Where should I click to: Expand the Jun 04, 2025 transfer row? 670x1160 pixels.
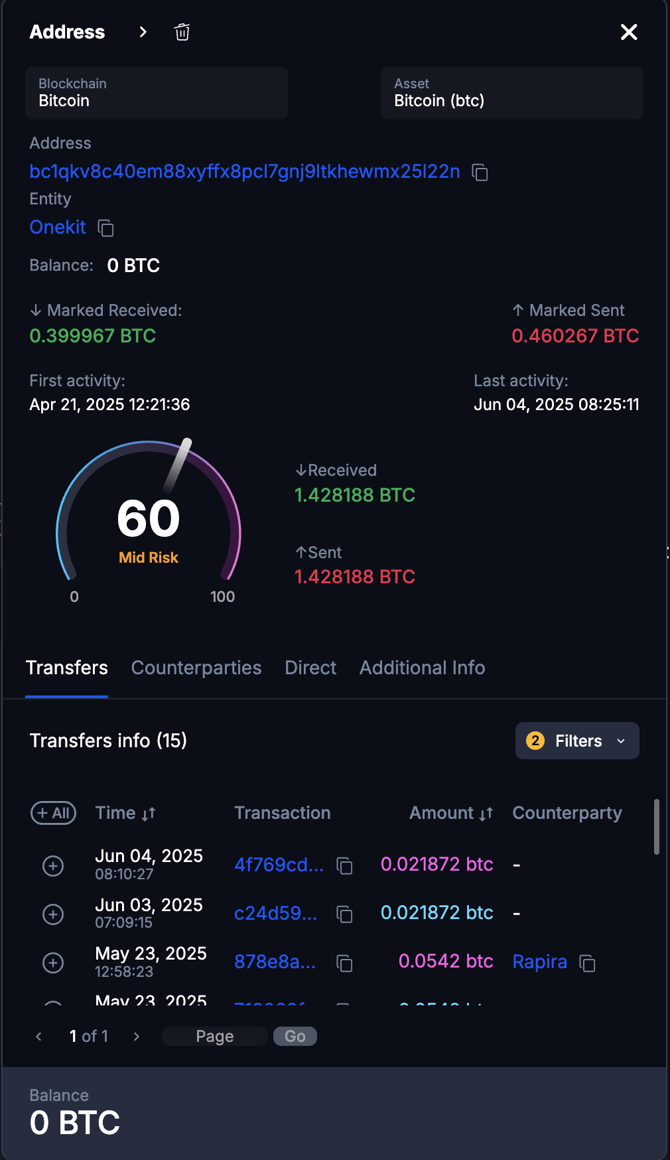click(x=53, y=865)
